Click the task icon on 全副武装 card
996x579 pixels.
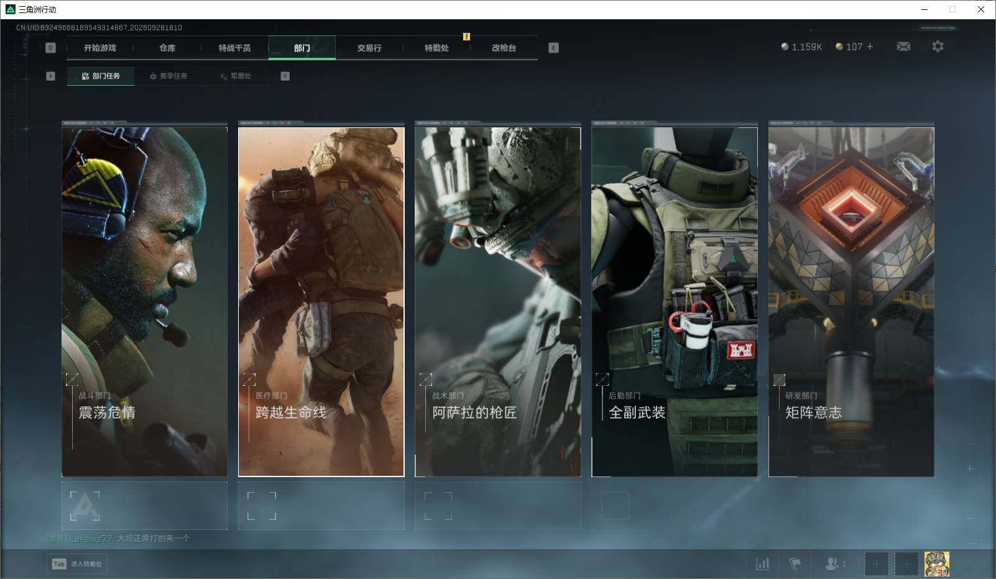602,379
